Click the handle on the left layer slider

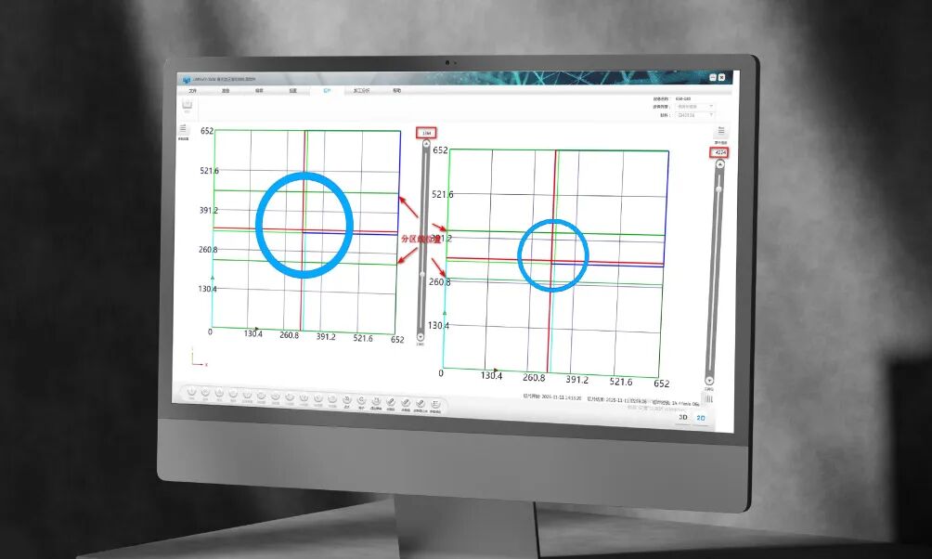point(422,274)
